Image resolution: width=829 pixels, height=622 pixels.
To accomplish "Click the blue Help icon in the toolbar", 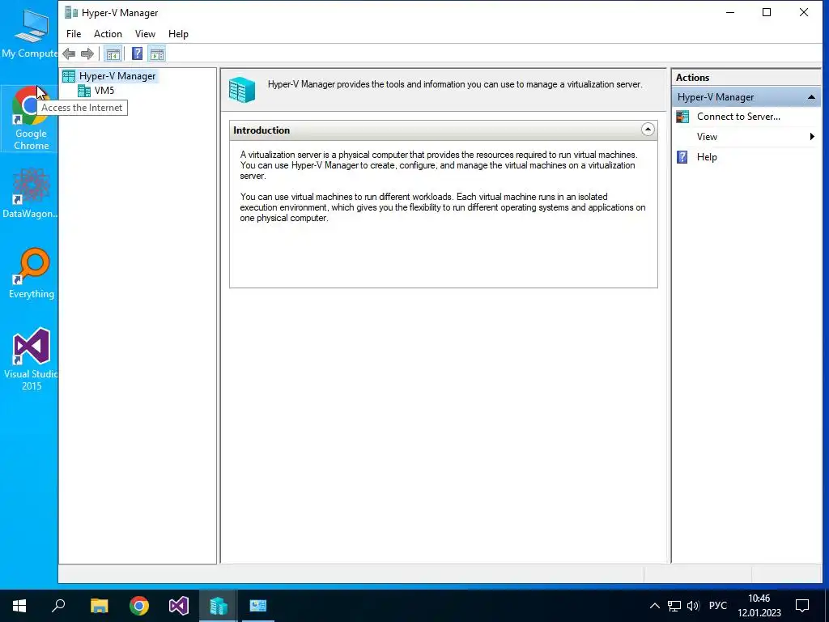I will [x=137, y=53].
